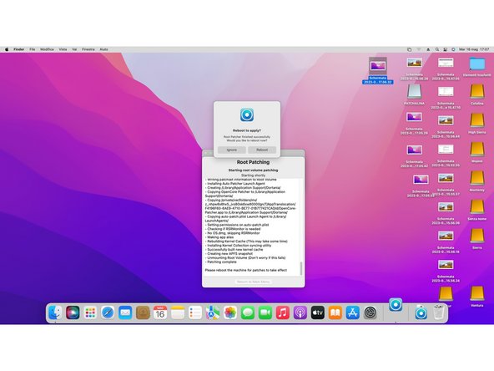
Task: Open the Trash in the Dock
Action: 438,313
